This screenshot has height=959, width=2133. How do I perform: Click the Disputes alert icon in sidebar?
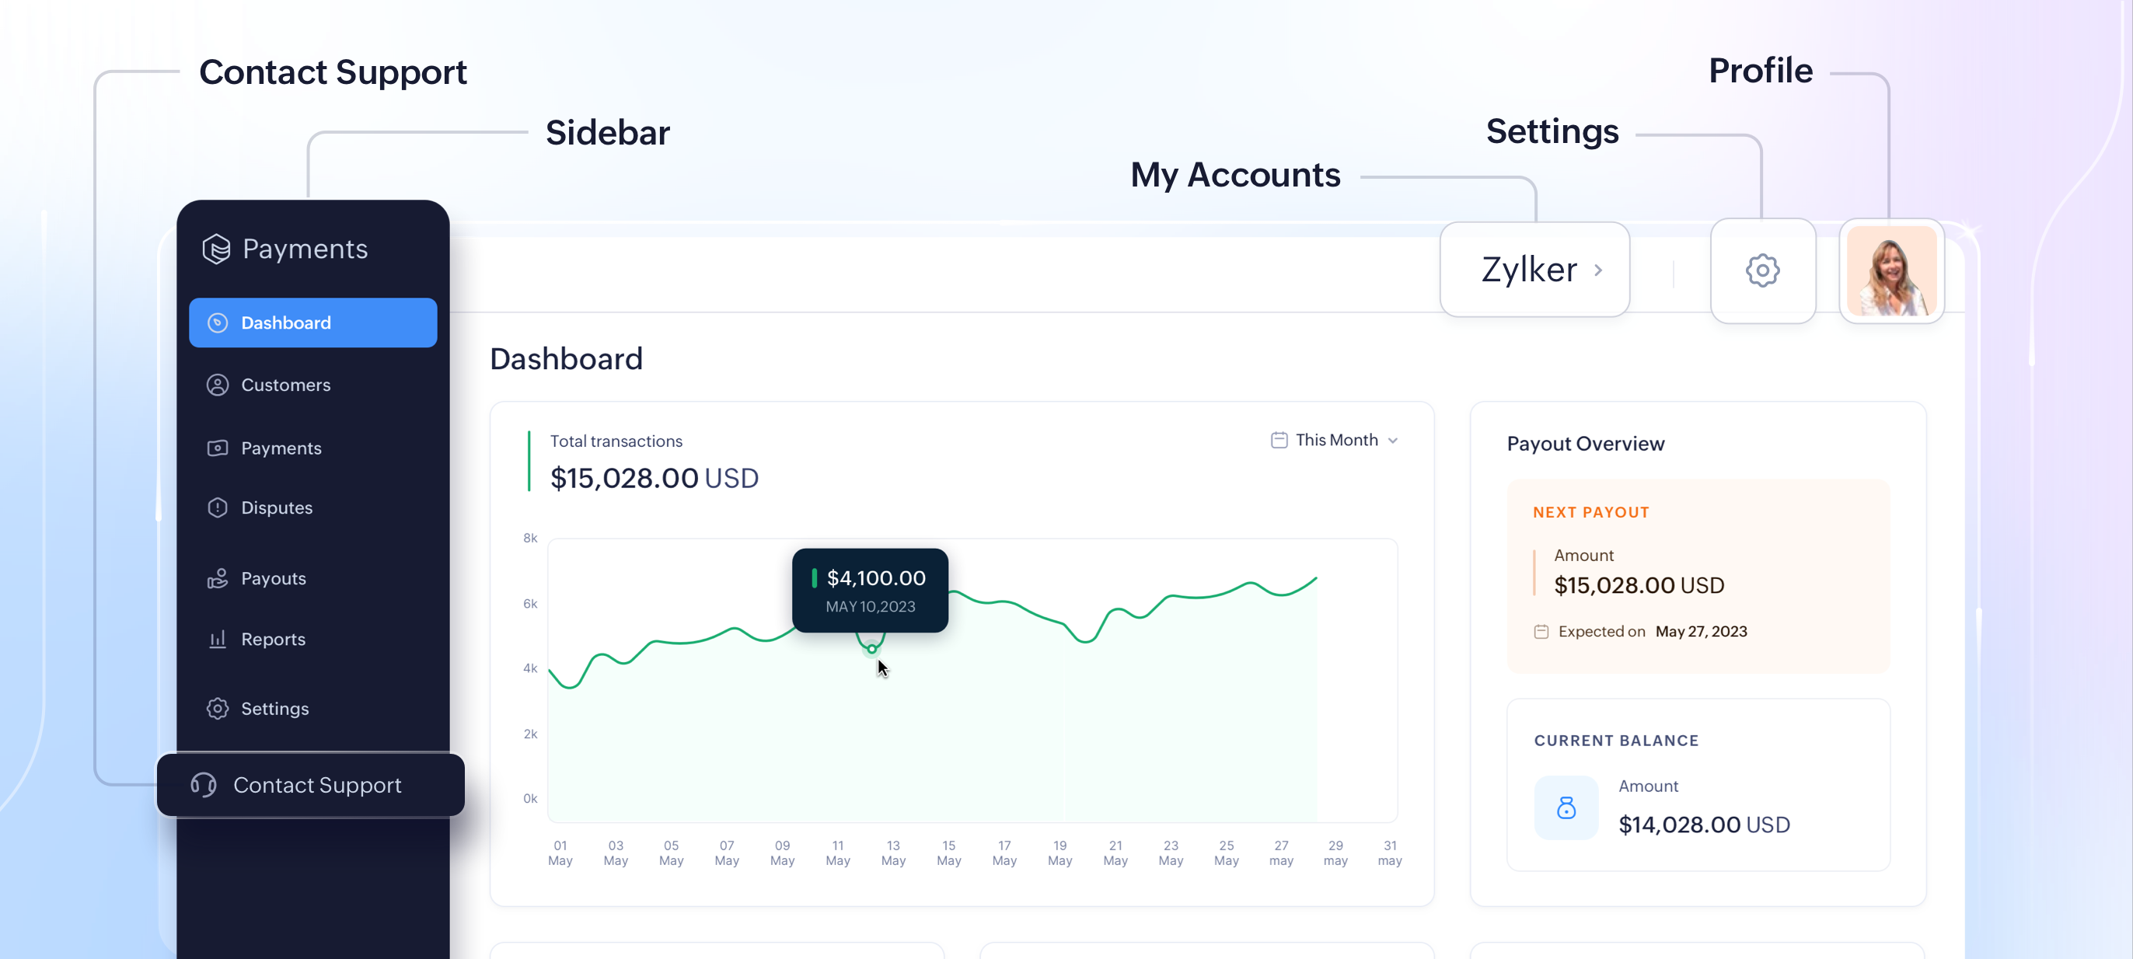[218, 507]
